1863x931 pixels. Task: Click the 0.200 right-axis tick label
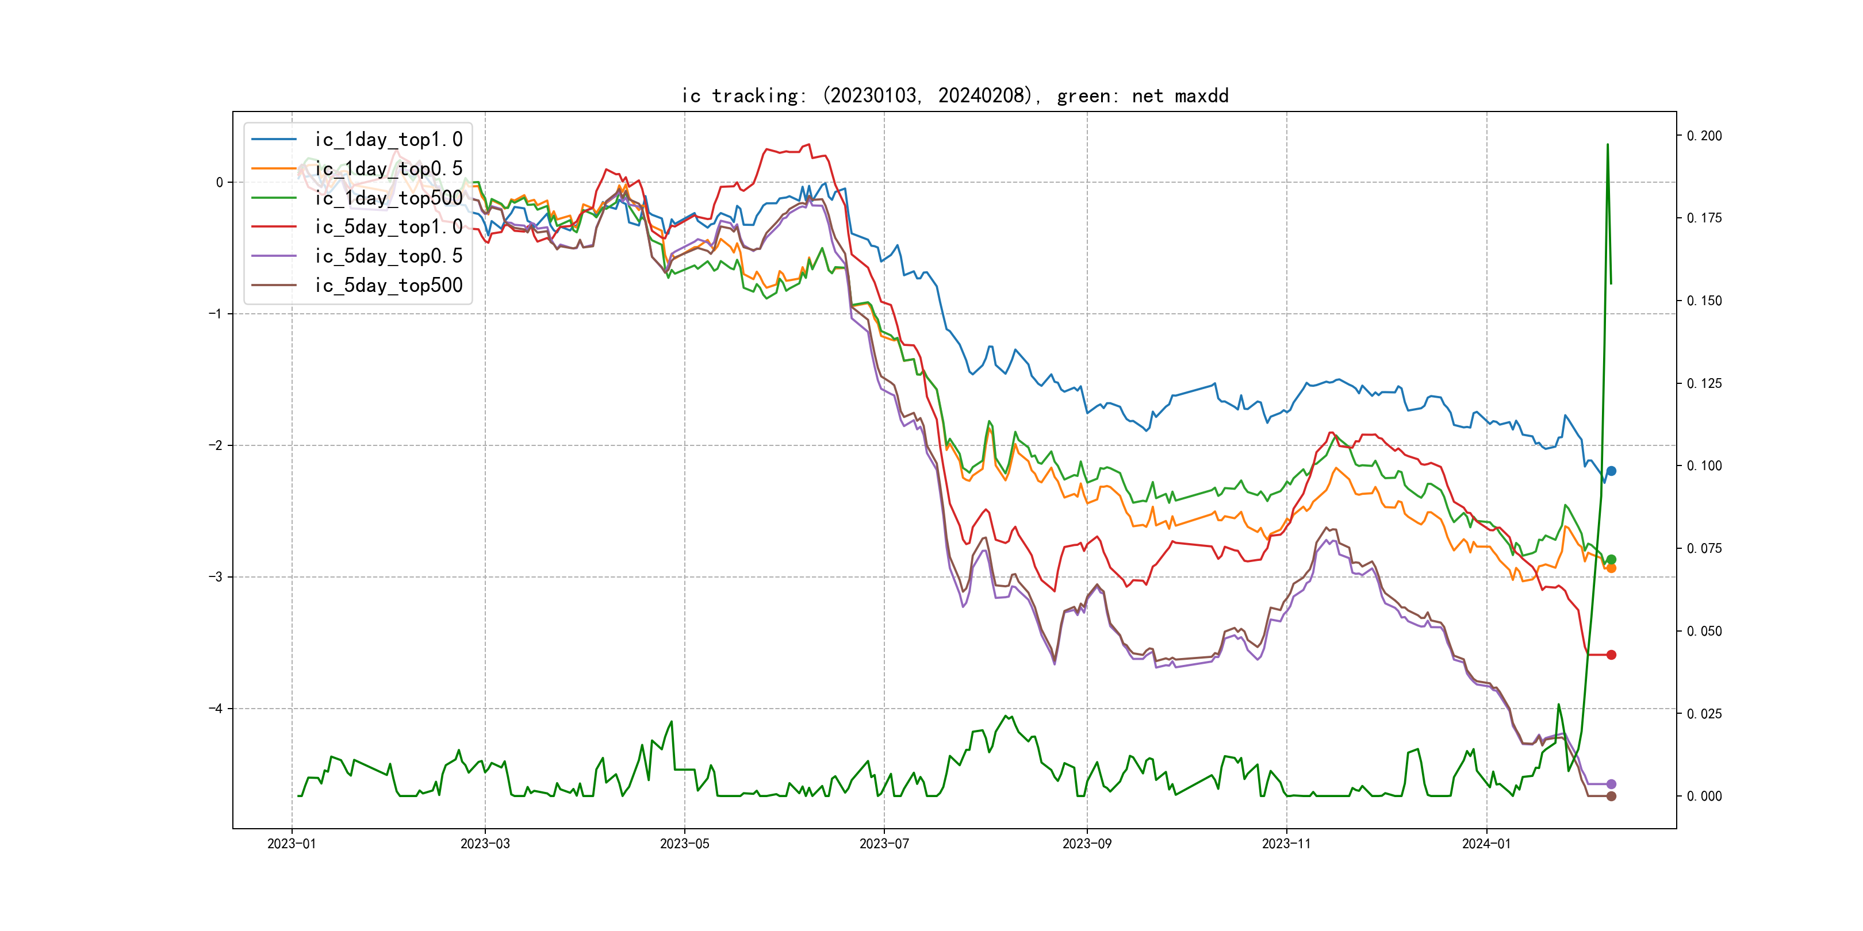click(x=1704, y=136)
